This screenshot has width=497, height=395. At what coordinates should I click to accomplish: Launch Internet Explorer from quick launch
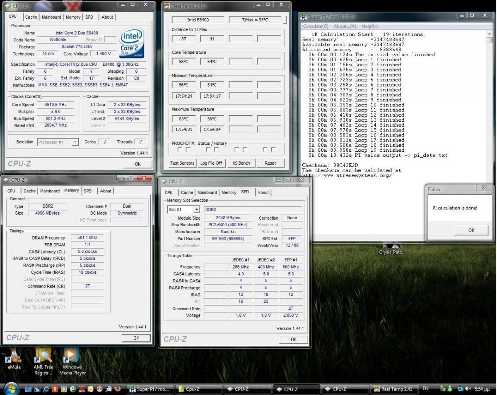click(x=46, y=389)
